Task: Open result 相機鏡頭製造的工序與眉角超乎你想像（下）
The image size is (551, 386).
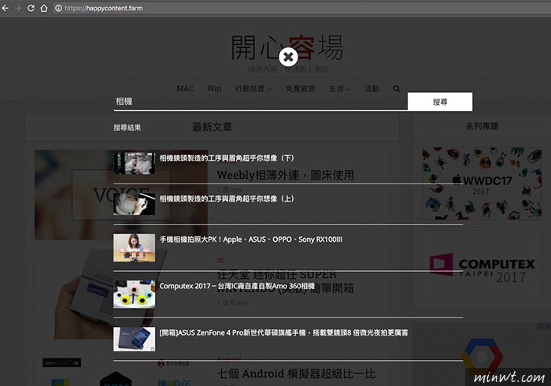Action: point(227,158)
